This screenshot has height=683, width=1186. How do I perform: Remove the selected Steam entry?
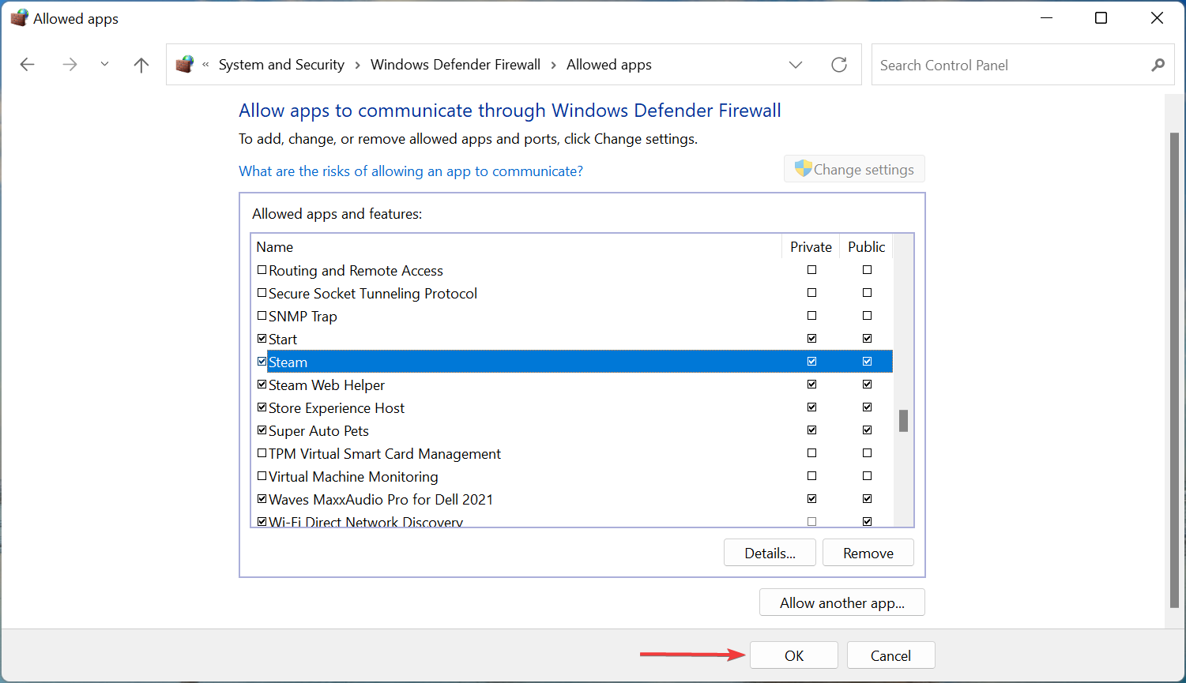point(868,553)
